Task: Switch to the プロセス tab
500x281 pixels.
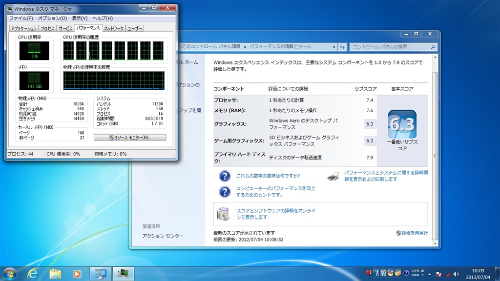Action: pyautogui.click(x=47, y=28)
